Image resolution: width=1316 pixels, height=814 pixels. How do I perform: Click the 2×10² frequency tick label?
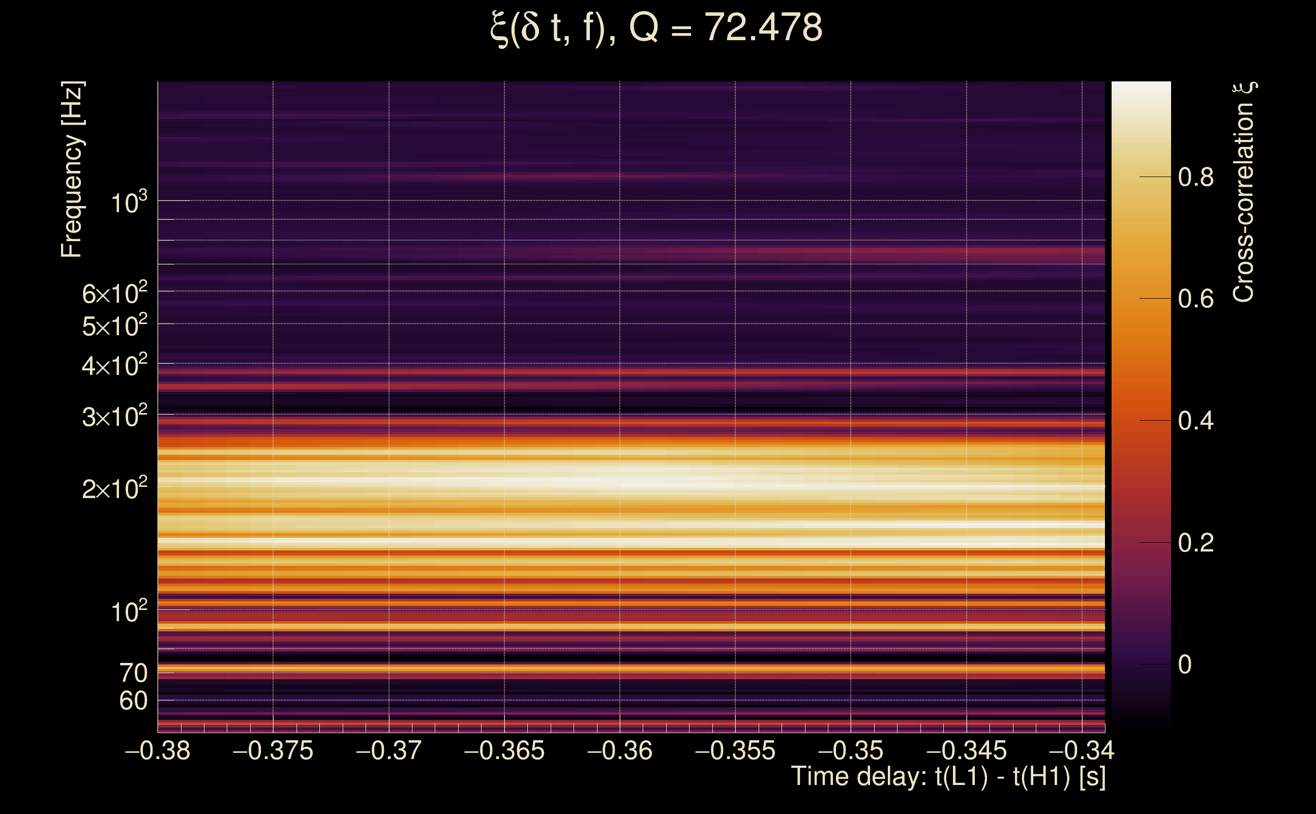(114, 489)
